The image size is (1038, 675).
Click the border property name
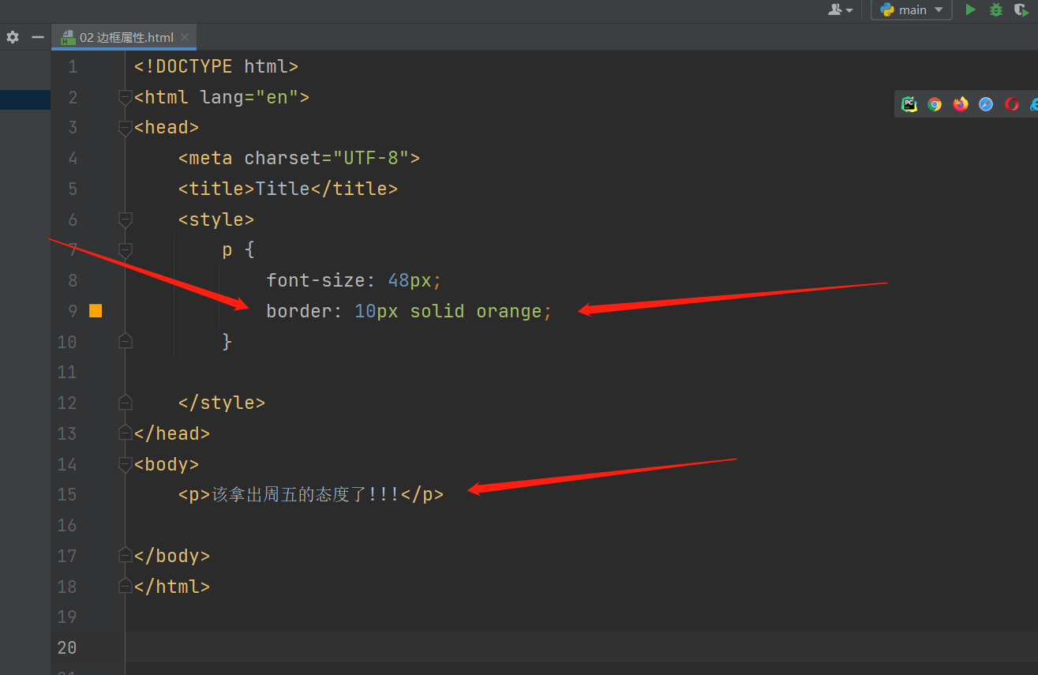pos(299,311)
